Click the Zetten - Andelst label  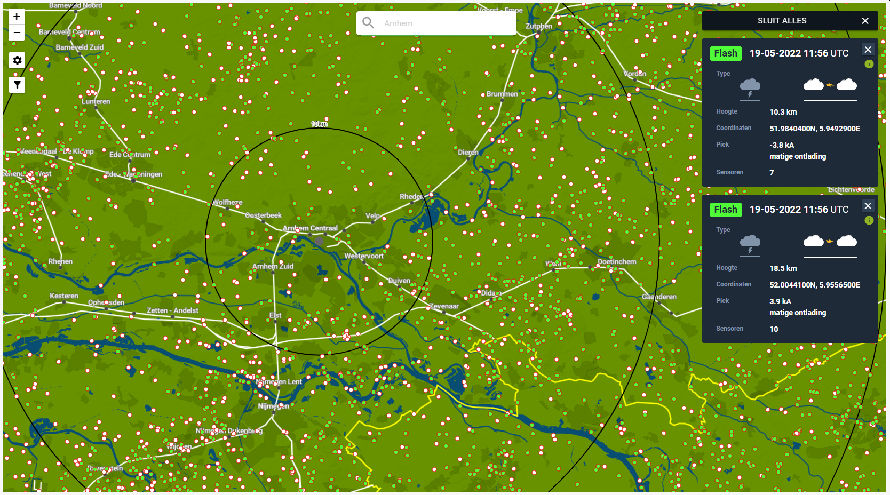(172, 310)
